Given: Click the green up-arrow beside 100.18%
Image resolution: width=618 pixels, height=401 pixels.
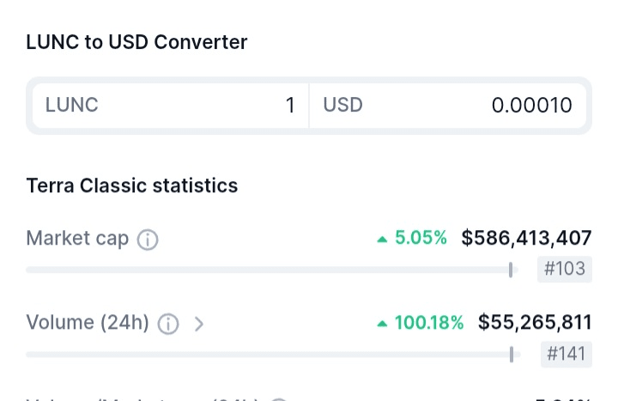Looking at the screenshot, I should pyautogui.click(x=382, y=324).
